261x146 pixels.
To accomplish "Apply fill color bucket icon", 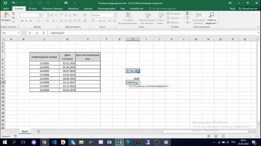I will point(47,21).
